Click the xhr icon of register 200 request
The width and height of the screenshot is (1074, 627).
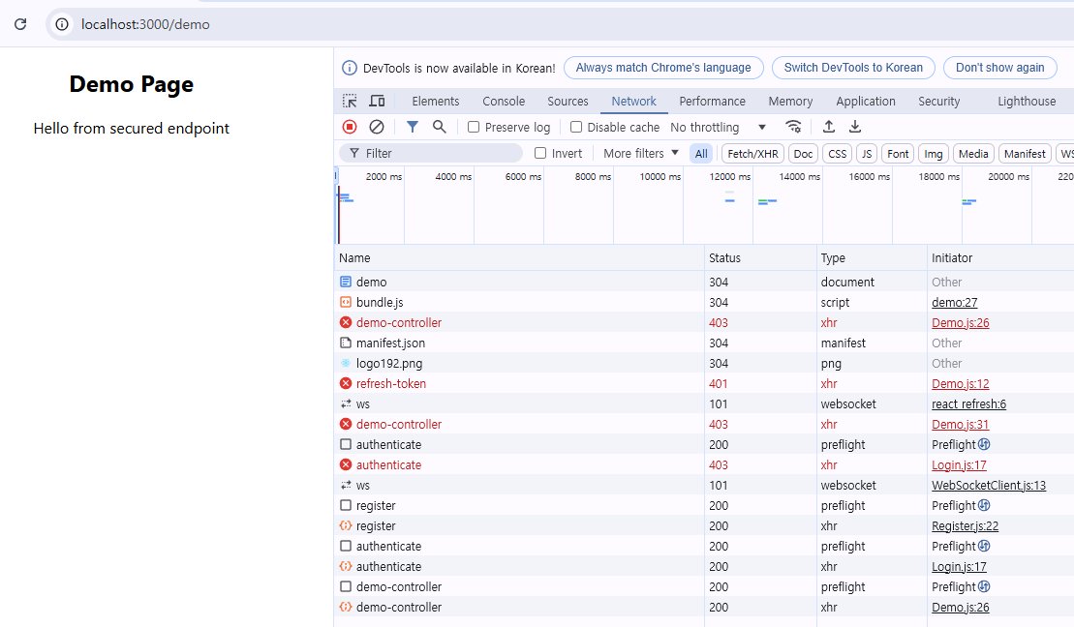point(346,525)
